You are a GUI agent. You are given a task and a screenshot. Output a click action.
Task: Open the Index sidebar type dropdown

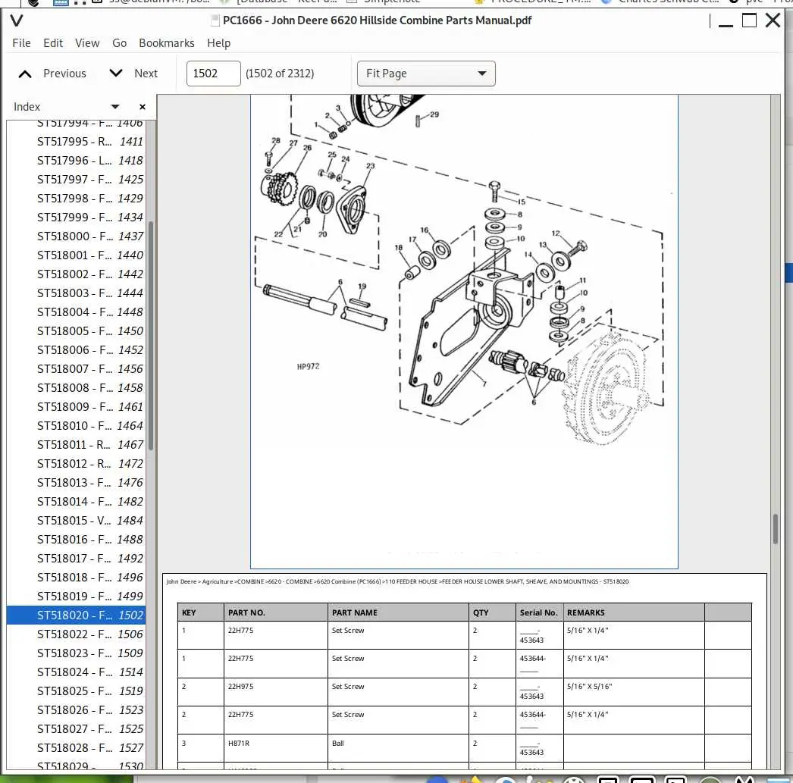(x=115, y=107)
